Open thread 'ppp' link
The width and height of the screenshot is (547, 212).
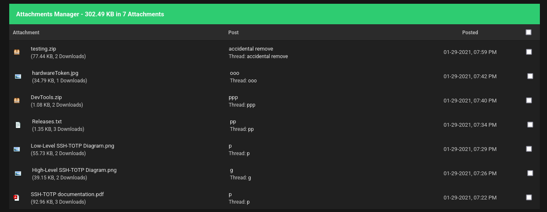251,105
